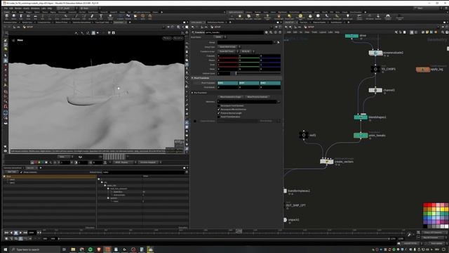Select the create_vectors node
Viewport: 449px width, 253px height.
point(327,162)
